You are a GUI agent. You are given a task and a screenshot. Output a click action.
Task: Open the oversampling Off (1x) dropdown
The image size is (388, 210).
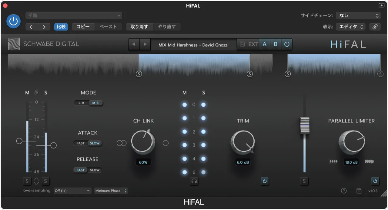(72, 191)
